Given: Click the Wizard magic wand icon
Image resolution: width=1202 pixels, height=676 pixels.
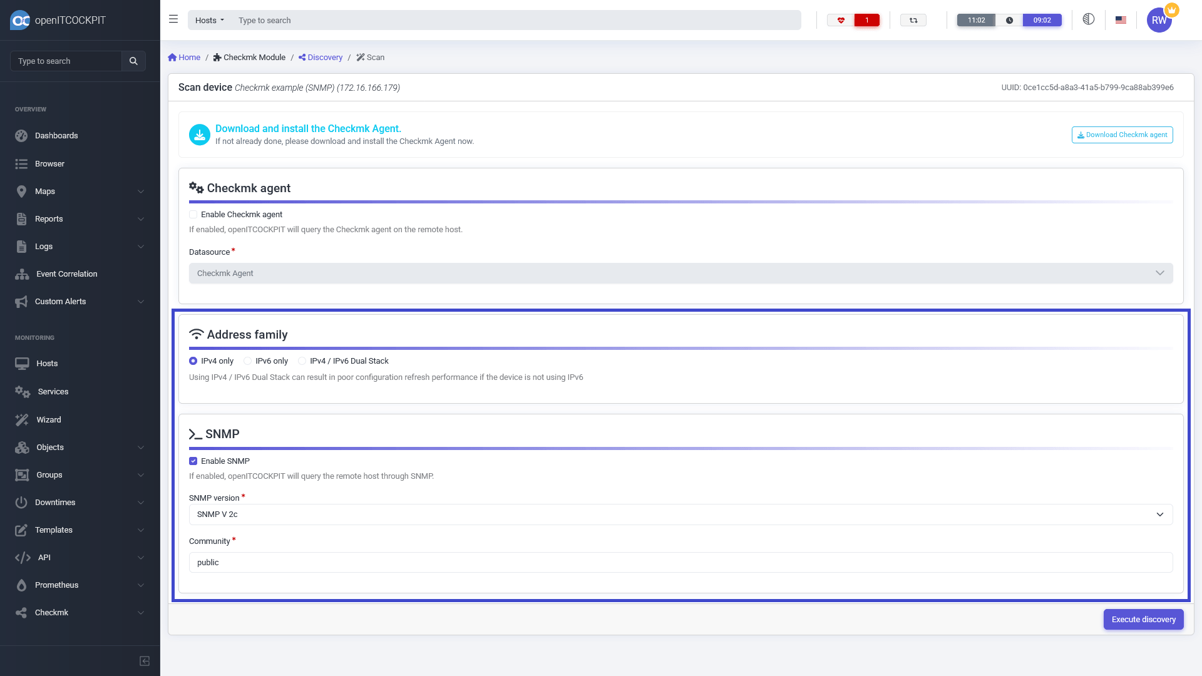Looking at the screenshot, I should pos(22,420).
